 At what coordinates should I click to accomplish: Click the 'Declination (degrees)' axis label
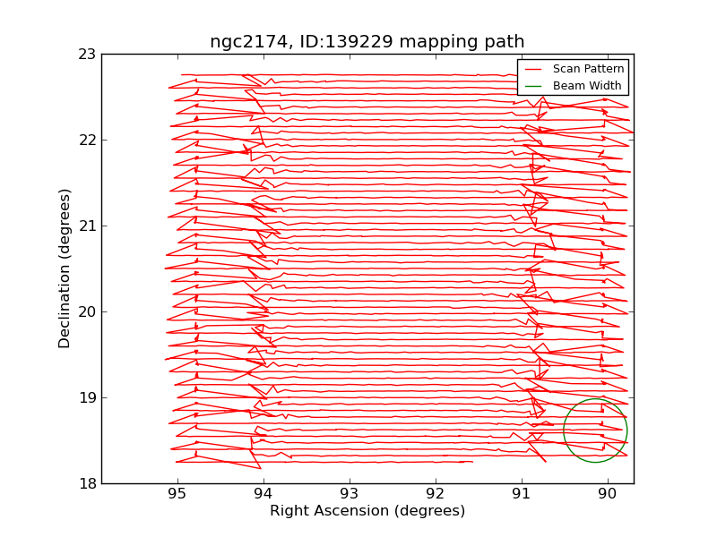(65, 268)
